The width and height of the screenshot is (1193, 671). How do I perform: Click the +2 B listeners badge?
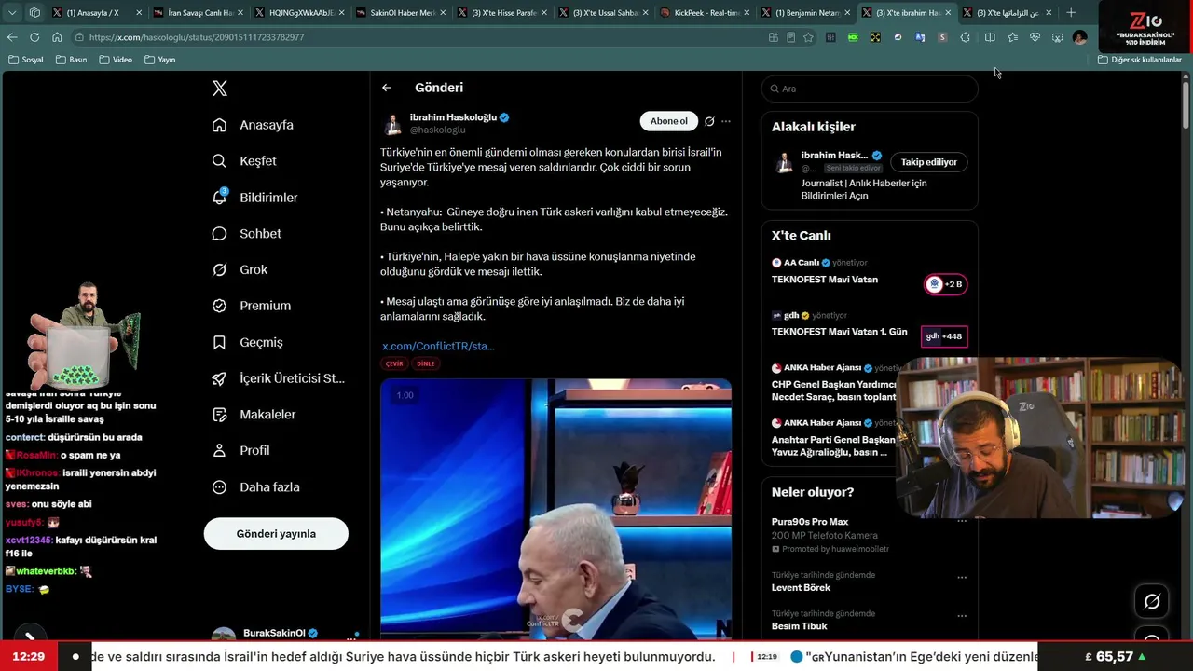(945, 284)
